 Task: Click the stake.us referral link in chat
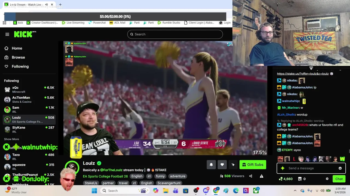point(303,74)
